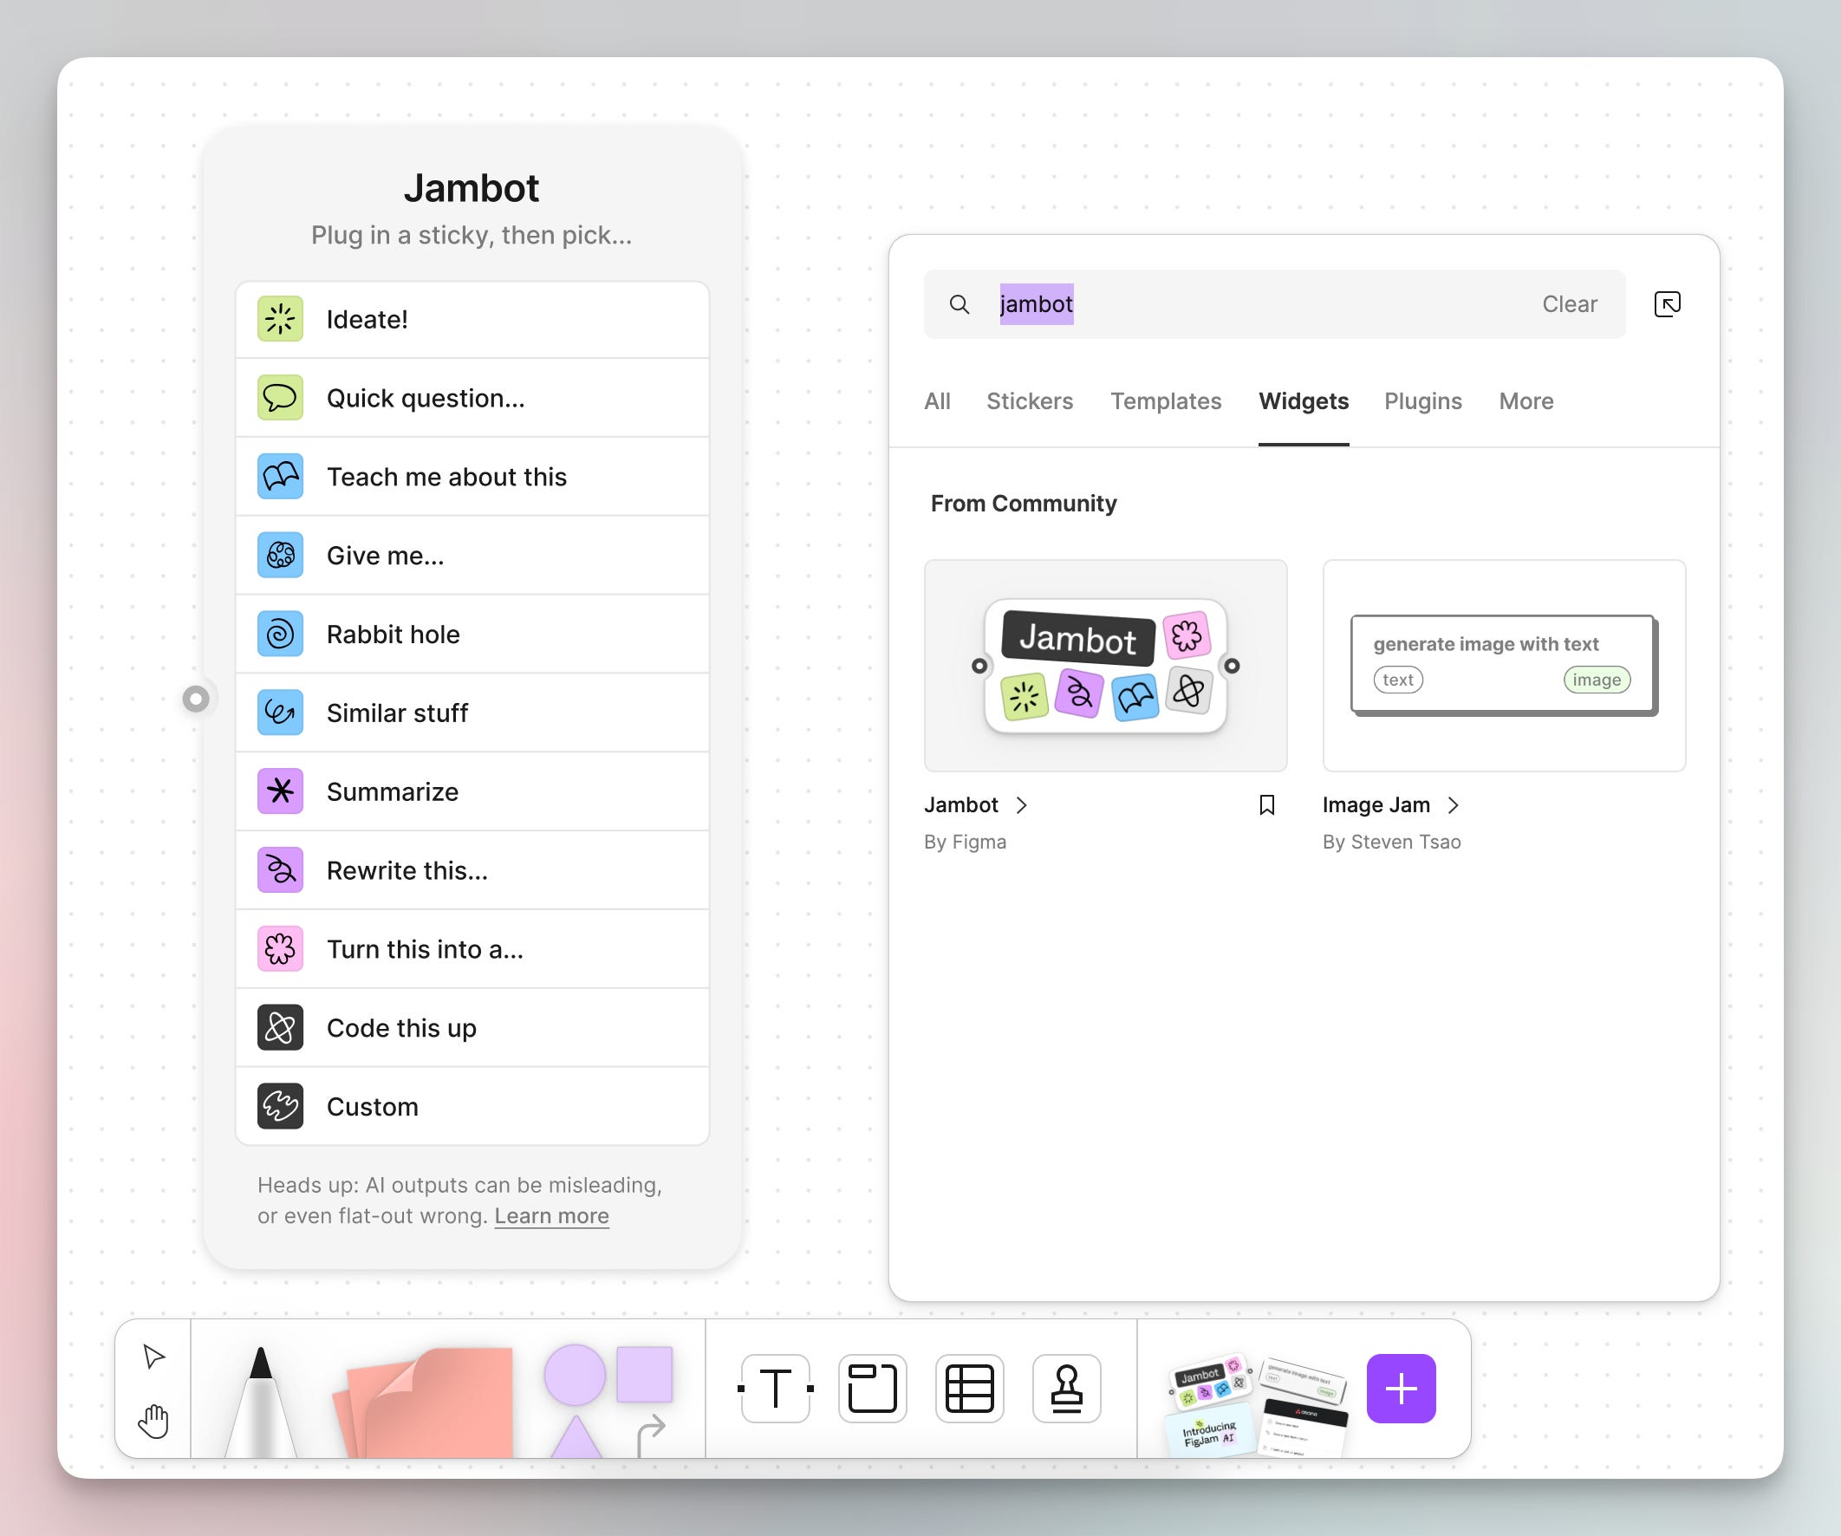The width and height of the screenshot is (1841, 1536).
Task: Open the Learn more link
Action: click(x=550, y=1216)
